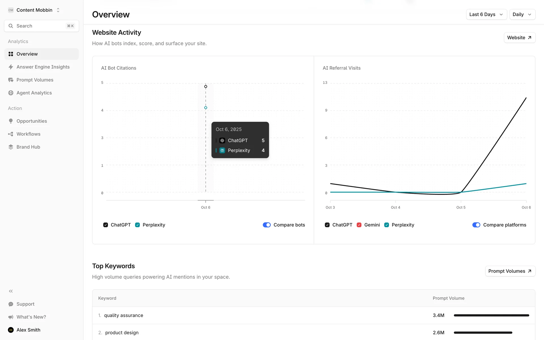544x340 pixels.
Task: Click the Answer Engine Insights lightning icon
Action: (11, 67)
